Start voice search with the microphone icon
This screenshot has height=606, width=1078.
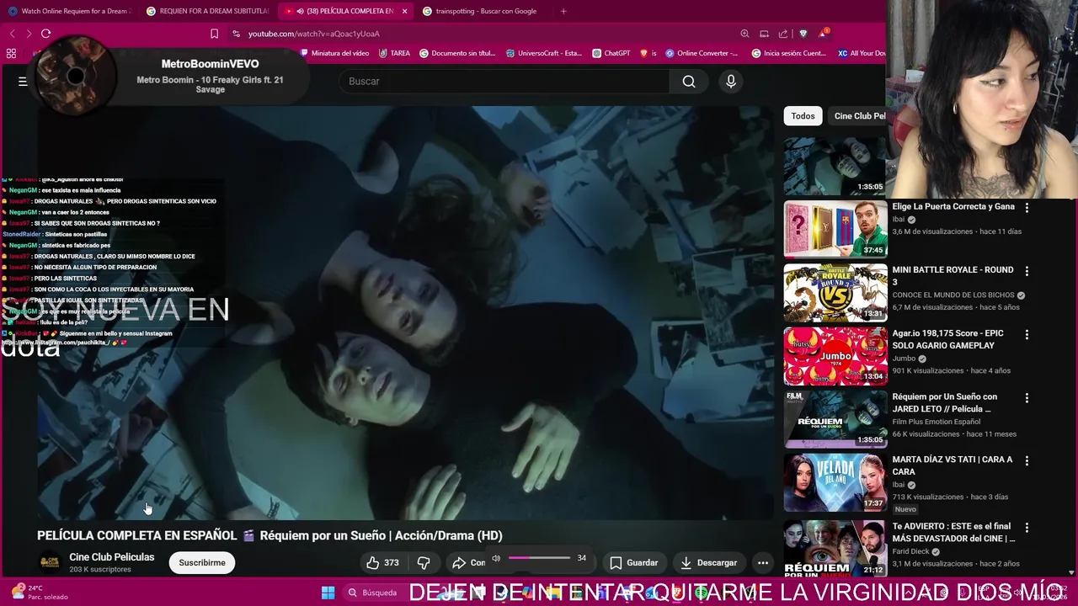pos(731,81)
